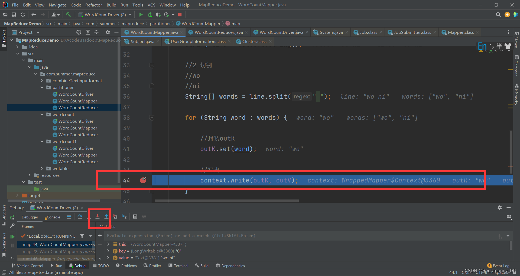Switch to the Console debug tab
Screen dimensions: 520x276
tap(53, 217)
